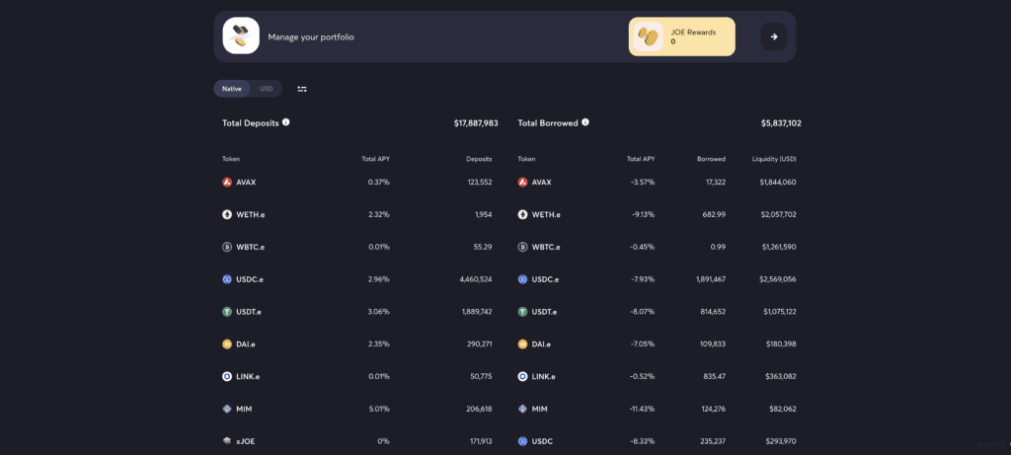Click the portfolio icon beside Manage your portfolio
Screen dimensions: 1011x455
[x=241, y=36]
